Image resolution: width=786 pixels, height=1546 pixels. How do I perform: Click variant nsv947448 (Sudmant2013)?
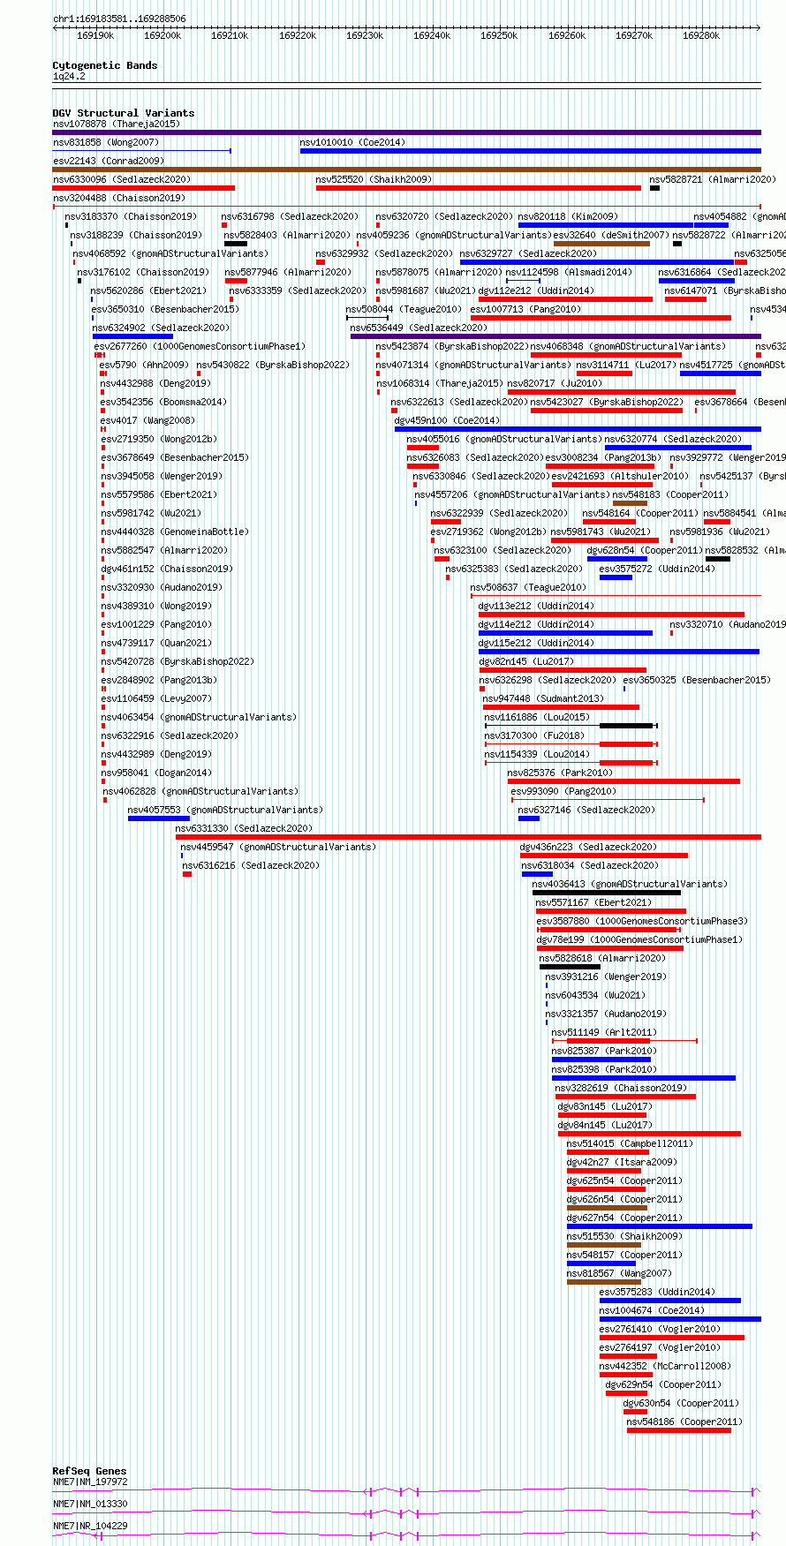pos(543,698)
